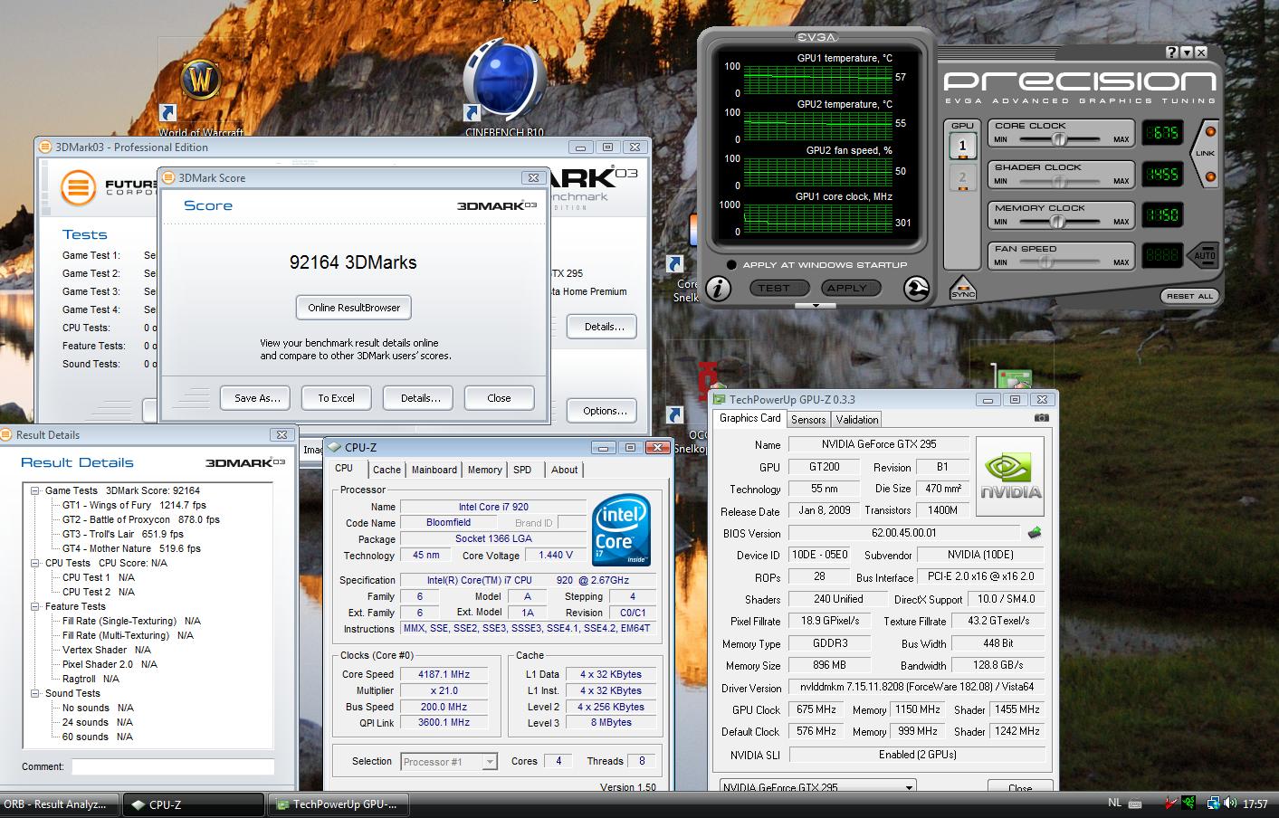Click the EVGA Precision help question mark
Screen dimensions: 1279x818
point(1172,52)
